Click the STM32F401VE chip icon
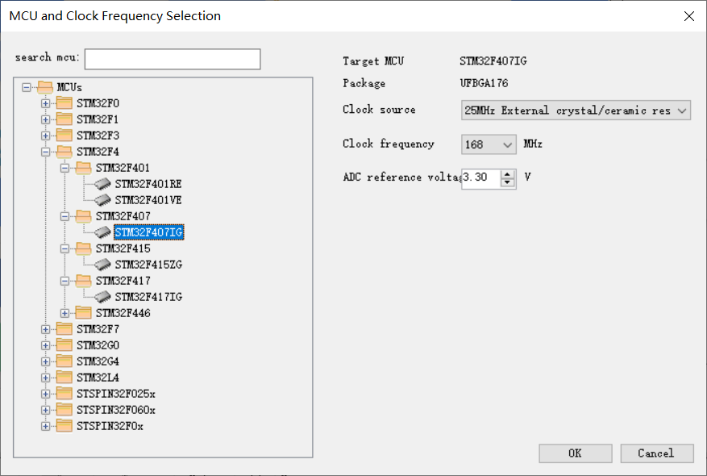This screenshot has width=707, height=476. 103,199
